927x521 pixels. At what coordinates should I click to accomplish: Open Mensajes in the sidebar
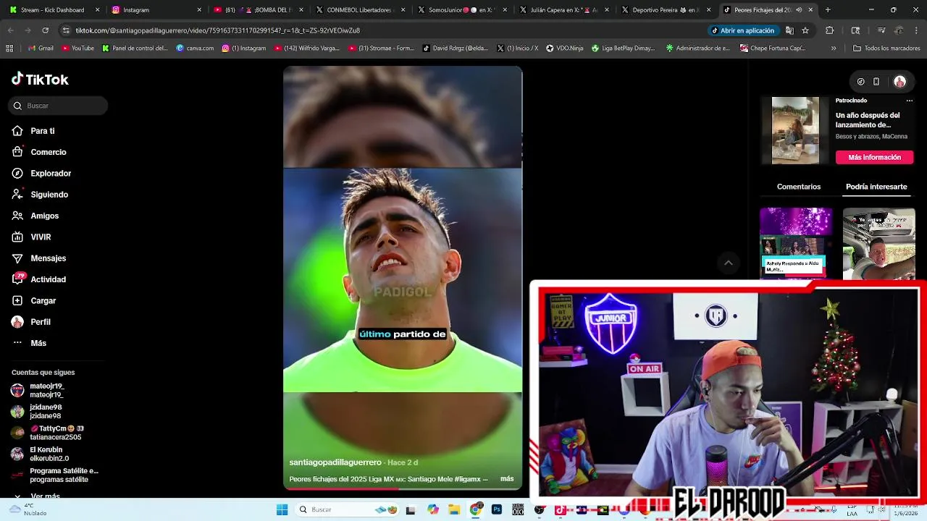38,258
